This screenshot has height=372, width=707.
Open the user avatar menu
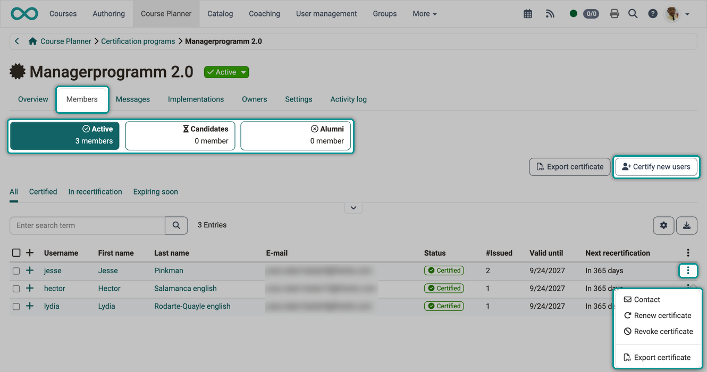pos(672,14)
